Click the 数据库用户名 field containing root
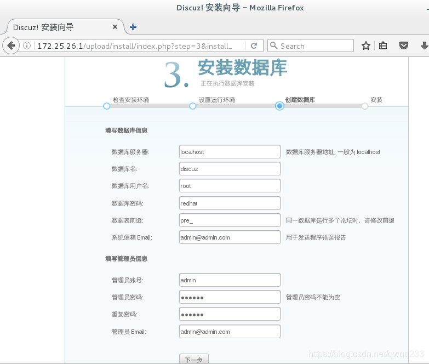 click(230, 185)
